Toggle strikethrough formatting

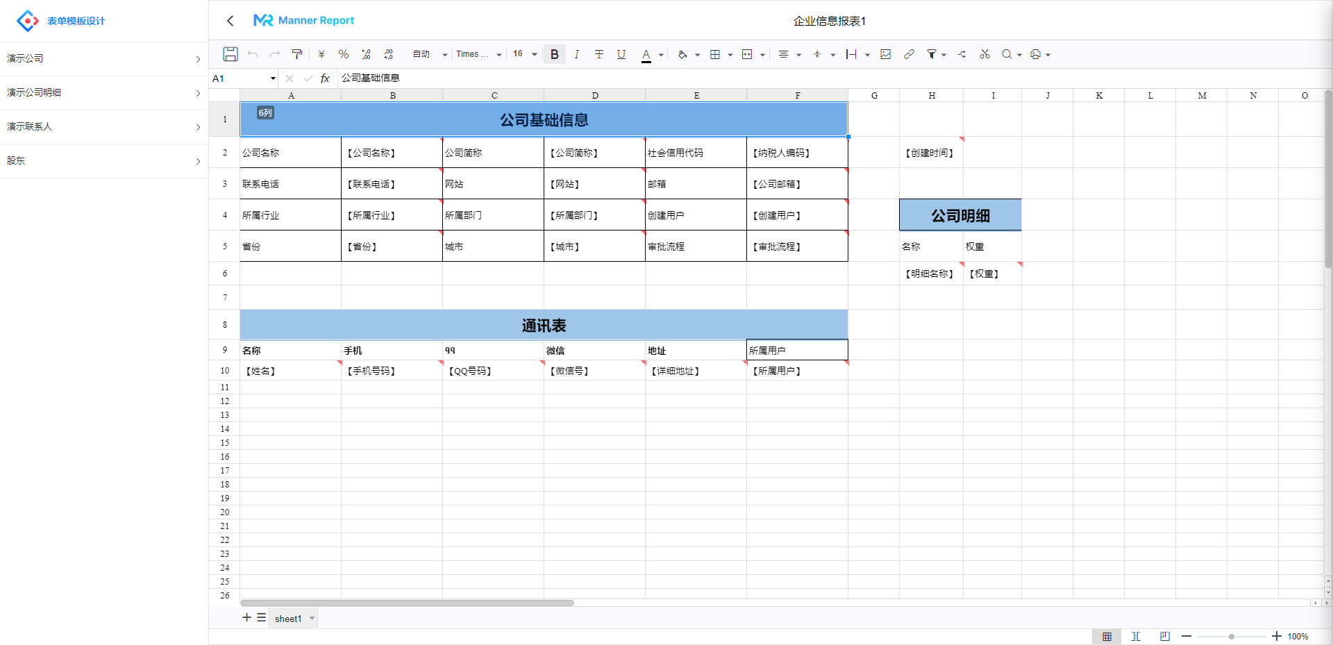(x=599, y=54)
